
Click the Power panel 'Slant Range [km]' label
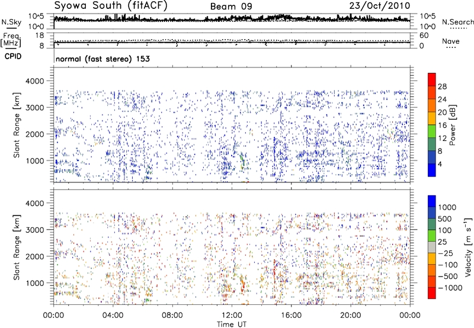[x=17, y=125]
